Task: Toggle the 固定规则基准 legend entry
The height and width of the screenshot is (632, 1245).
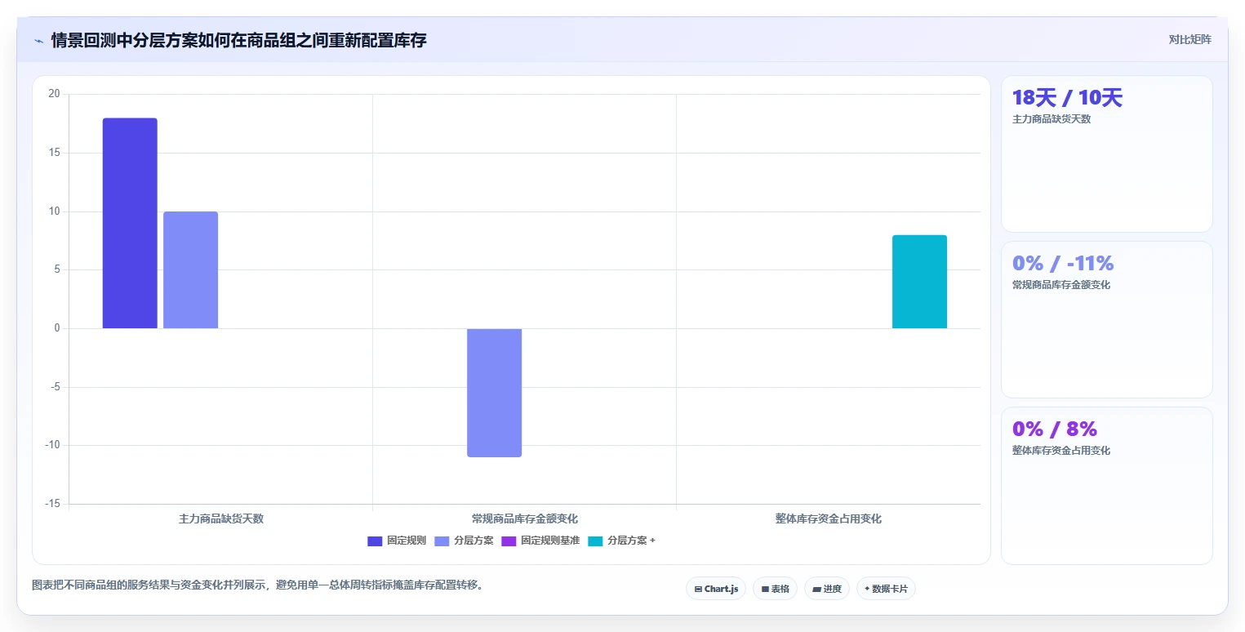Action: coord(540,541)
